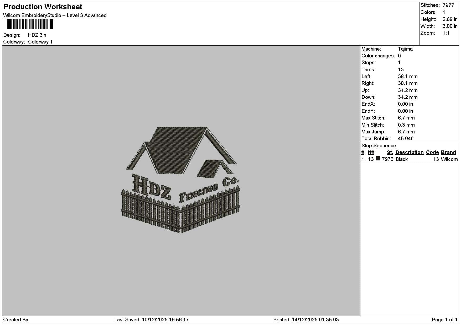461x325 pixels.
Task: Click the Code column header
Action: (432, 153)
